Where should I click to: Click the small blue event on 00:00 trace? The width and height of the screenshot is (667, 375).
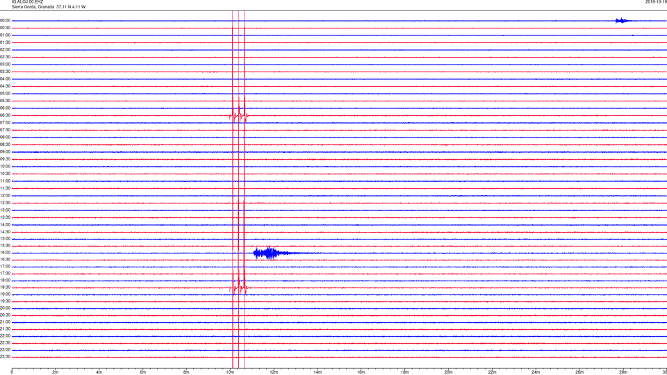[623, 20]
